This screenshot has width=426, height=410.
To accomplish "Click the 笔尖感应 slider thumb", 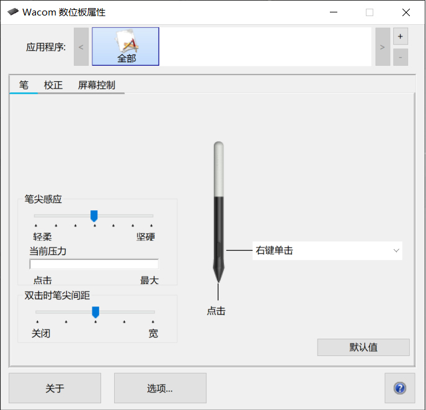I will 94,216.
